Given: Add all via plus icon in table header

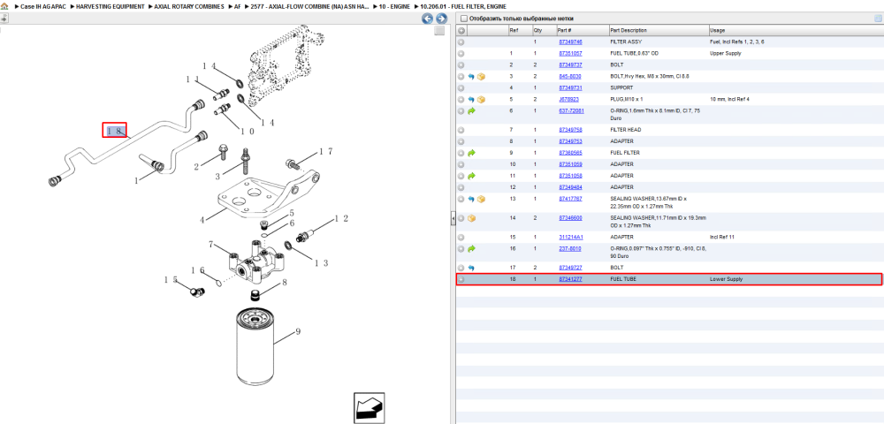Looking at the screenshot, I should pyautogui.click(x=461, y=30).
